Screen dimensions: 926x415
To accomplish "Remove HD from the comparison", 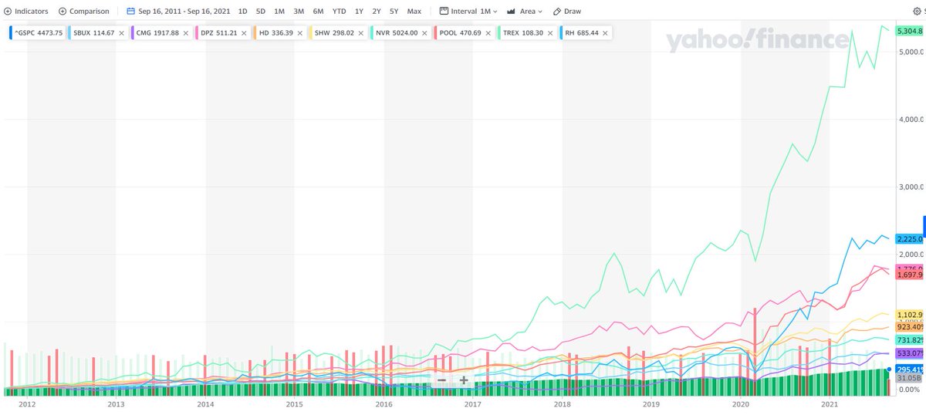I will [299, 33].
